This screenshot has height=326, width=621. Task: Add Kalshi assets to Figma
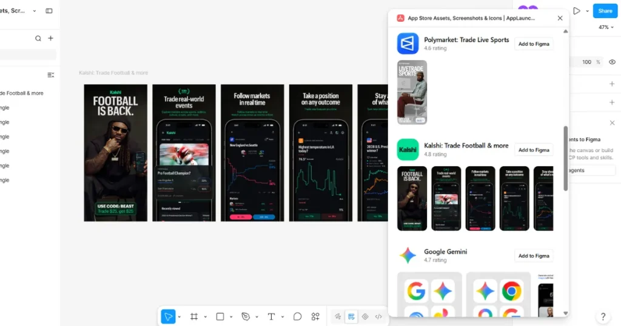[534, 150]
